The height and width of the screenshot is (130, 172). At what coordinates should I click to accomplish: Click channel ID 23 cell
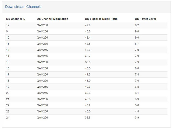point(8,112)
